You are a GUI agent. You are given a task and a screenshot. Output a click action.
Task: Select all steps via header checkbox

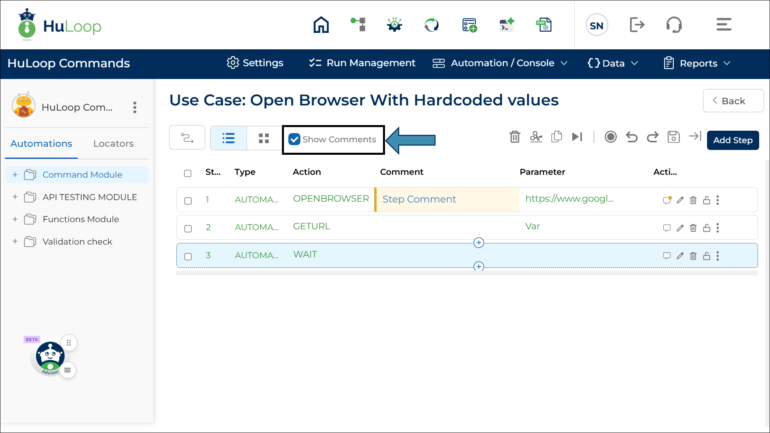(188, 173)
